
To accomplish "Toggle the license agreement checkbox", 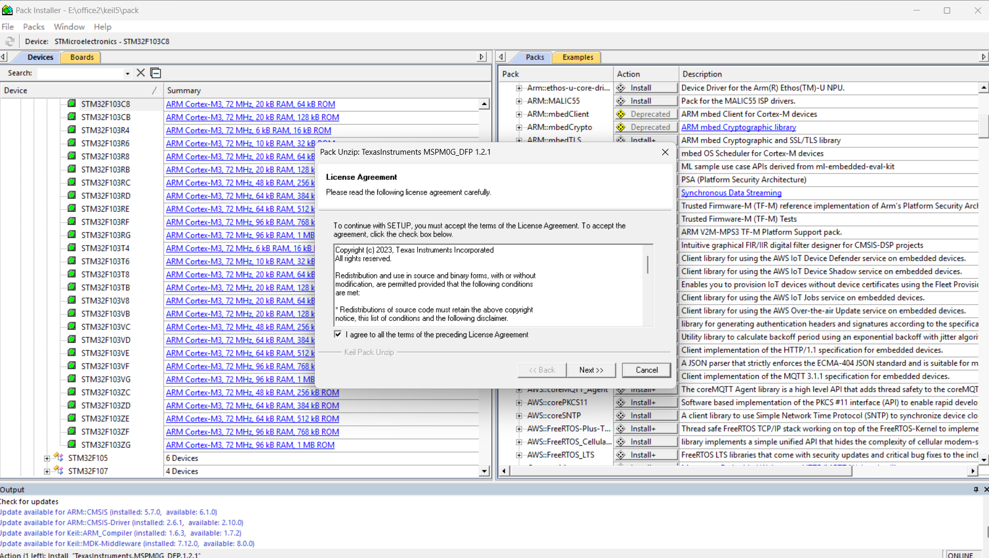I will click(338, 334).
